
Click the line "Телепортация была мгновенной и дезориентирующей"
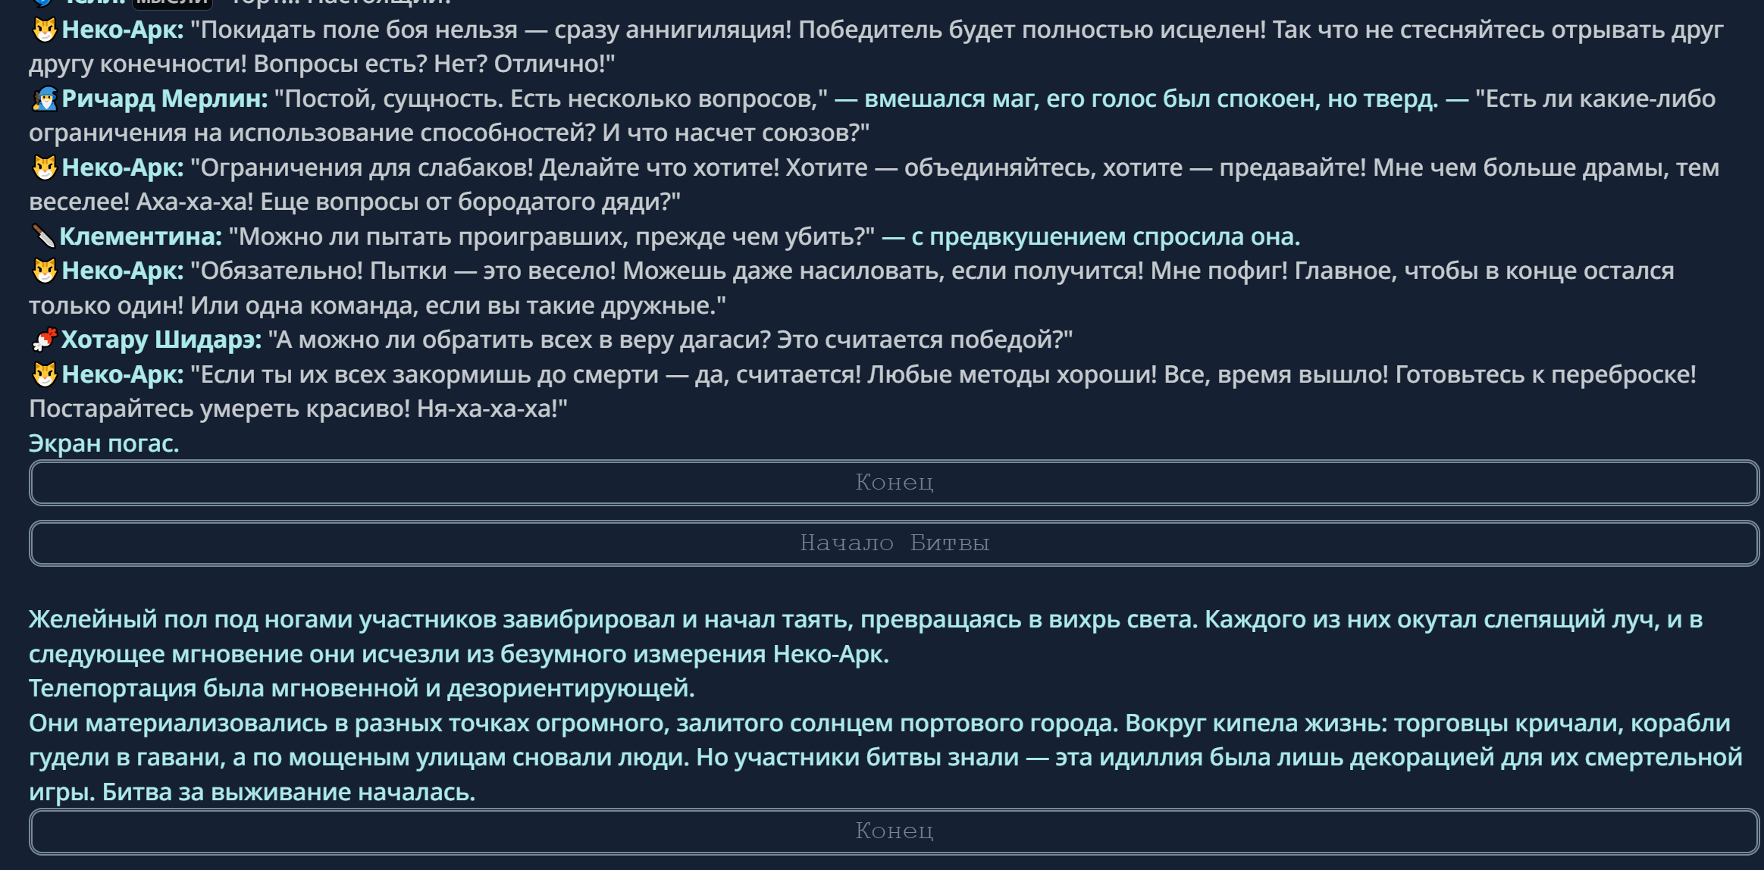[x=362, y=688]
